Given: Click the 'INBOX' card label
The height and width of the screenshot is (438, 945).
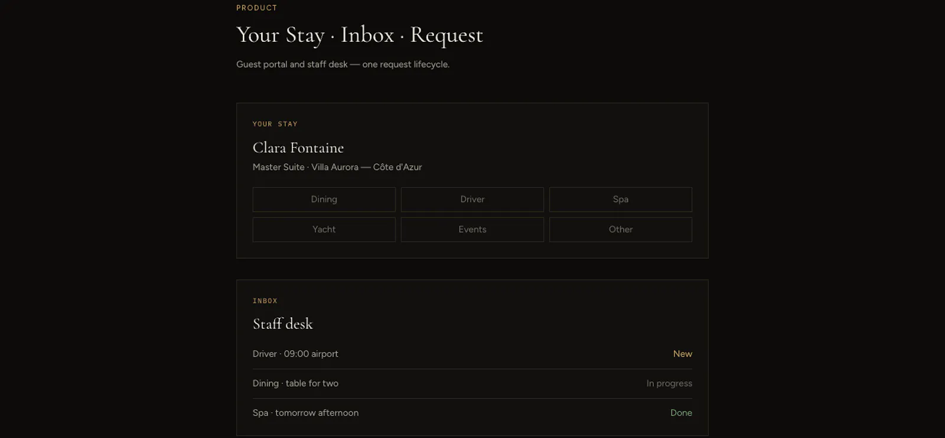Looking at the screenshot, I should coord(265,301).
